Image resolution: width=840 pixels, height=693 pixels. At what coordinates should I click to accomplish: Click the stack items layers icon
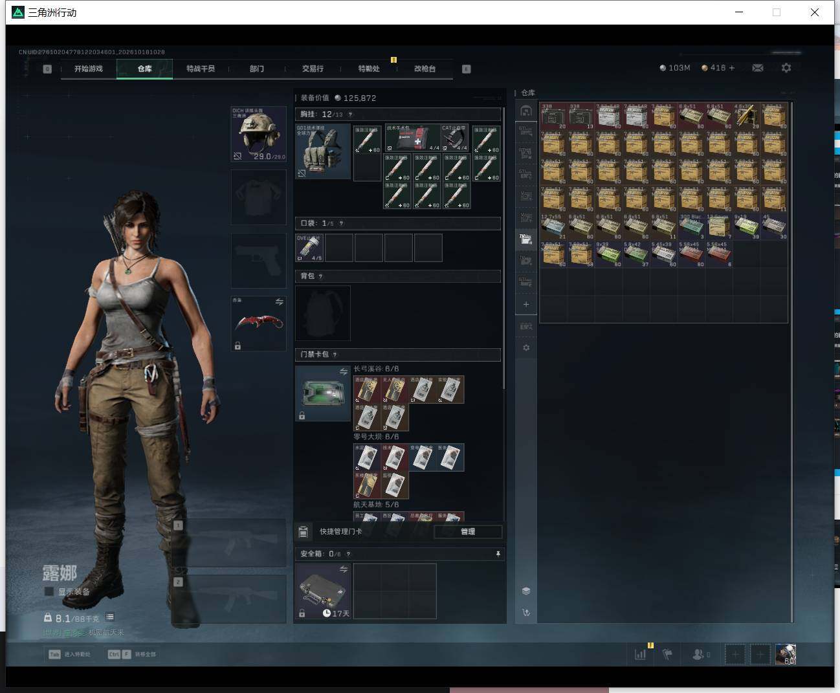click(x=526, y=591)
